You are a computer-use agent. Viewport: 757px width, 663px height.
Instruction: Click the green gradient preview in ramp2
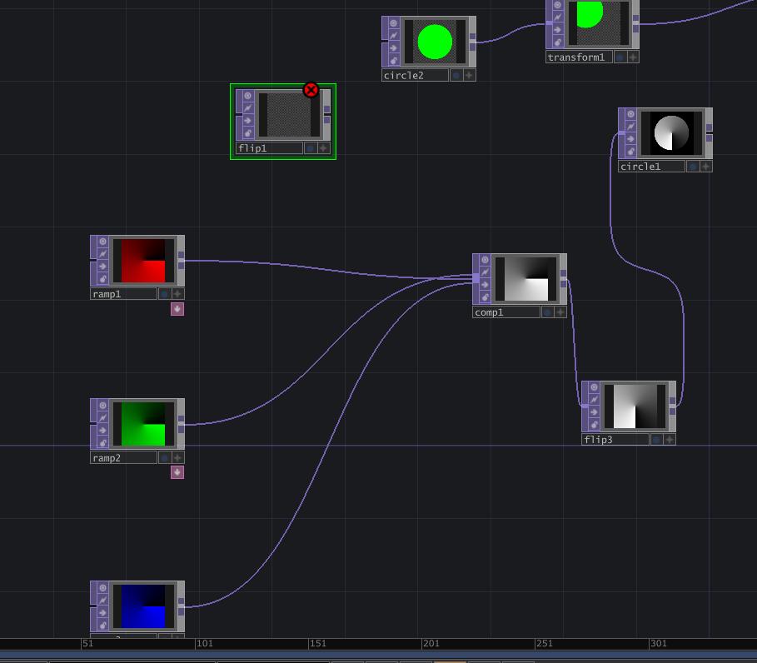pyautogui.click(x=143, y=424)
